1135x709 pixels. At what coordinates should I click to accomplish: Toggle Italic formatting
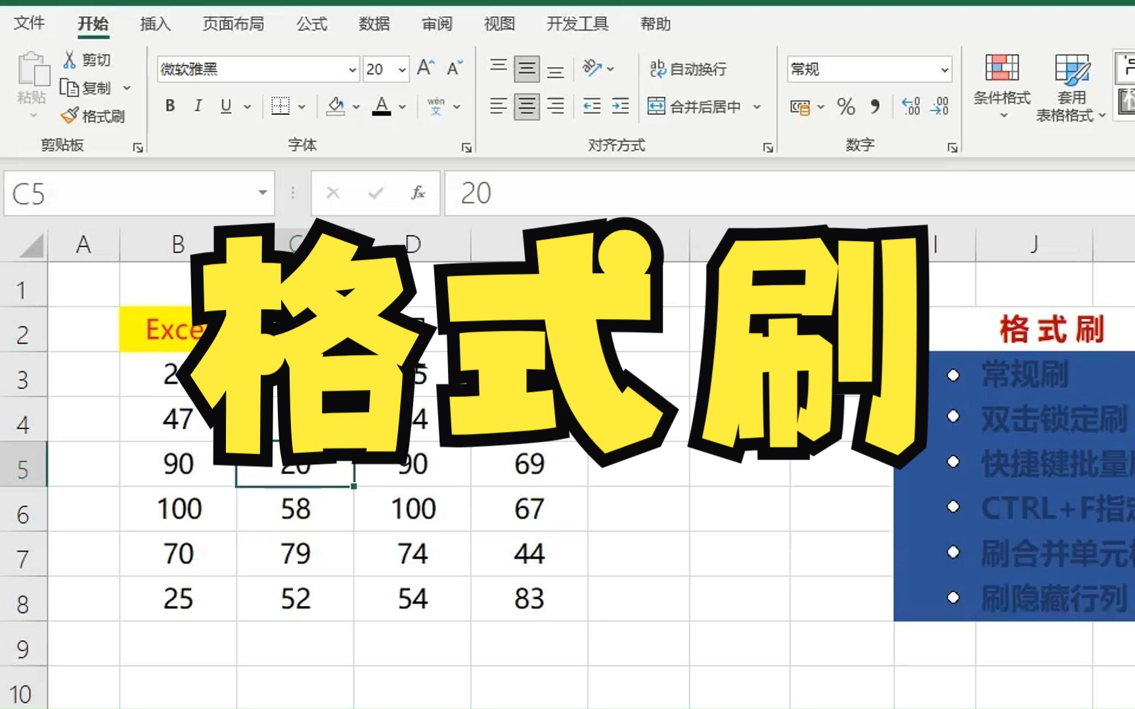198,106
